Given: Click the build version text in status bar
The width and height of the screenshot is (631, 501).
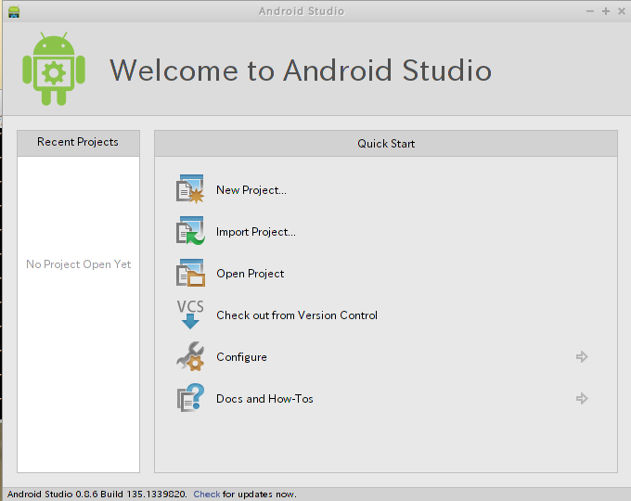Looking at the screenshot, I should pos(97,495).
